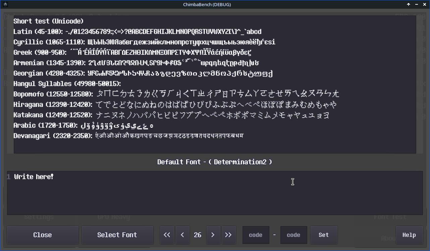Image resolution: width=430 pixels, height=251 pixels.
Task: Close the ChimbaBench window from the title bar
Action: coord(425,4)
